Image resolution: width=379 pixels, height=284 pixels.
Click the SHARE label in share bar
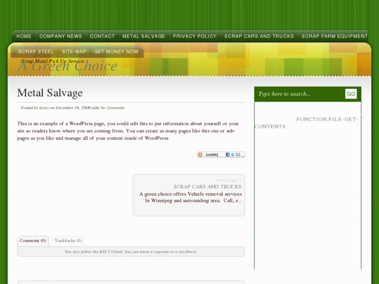212,155
